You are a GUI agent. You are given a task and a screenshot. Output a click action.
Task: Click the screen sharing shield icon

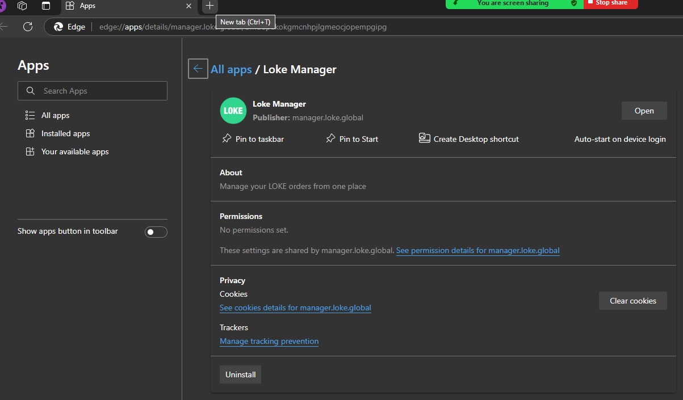[573, 3]
